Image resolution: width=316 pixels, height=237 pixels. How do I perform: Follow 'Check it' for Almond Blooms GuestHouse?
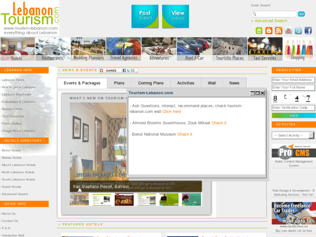coord(219,123)
